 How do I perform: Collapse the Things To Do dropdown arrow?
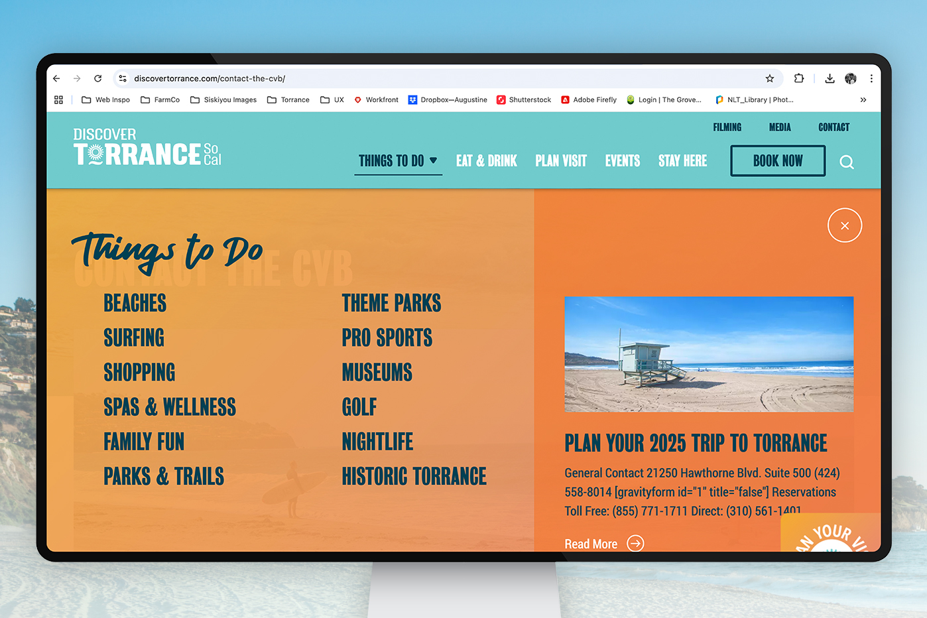[x=434, y=160]
